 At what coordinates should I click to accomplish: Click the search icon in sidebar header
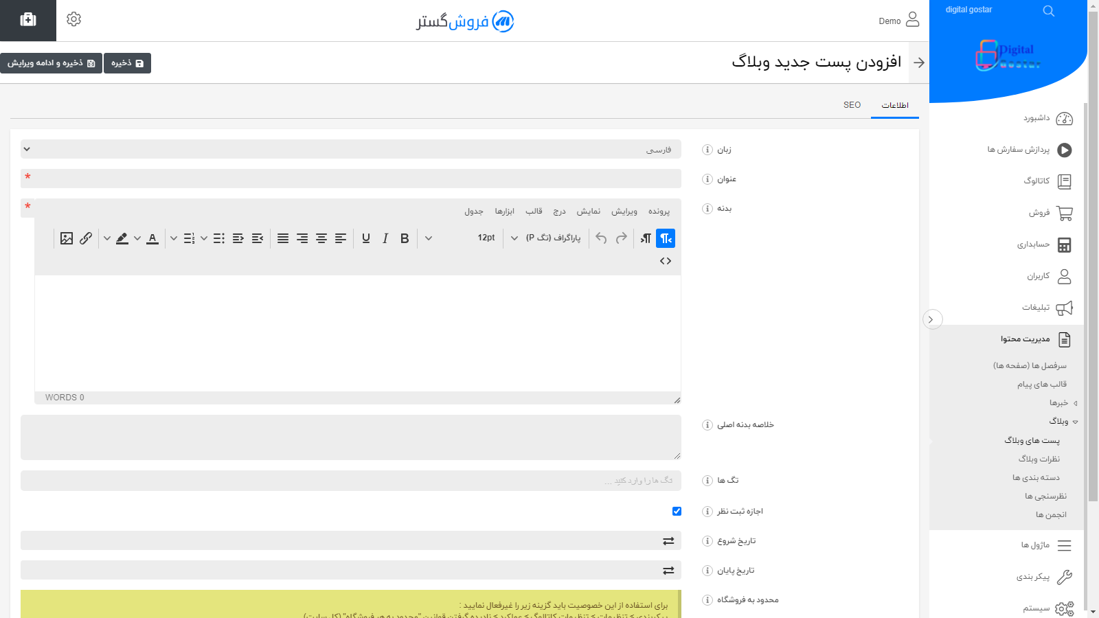1048,11
